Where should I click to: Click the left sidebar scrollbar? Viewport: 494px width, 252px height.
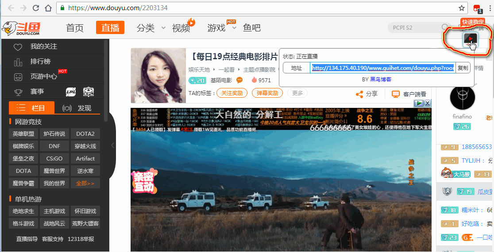(106, 80)
